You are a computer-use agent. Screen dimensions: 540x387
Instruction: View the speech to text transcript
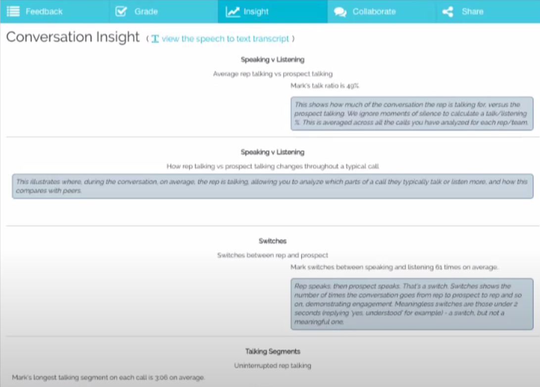225,39
